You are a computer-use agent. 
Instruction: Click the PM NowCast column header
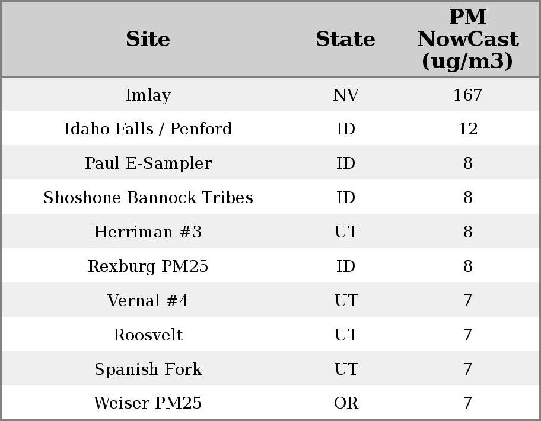click(x=467, y=40)
